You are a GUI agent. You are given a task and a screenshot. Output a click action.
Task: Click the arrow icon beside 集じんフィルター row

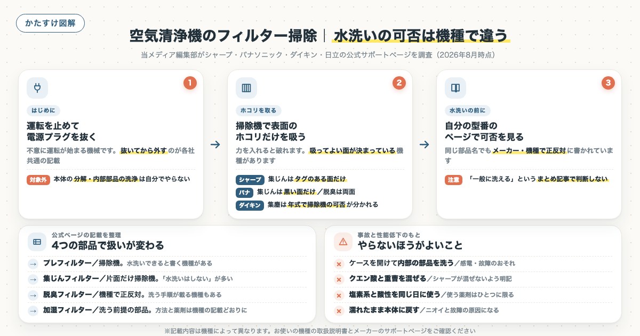(33, 279)
